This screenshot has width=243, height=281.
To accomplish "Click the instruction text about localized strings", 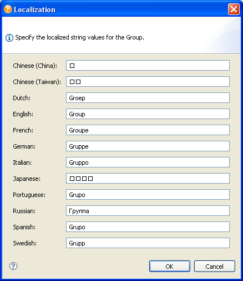I will click(79, 37).
